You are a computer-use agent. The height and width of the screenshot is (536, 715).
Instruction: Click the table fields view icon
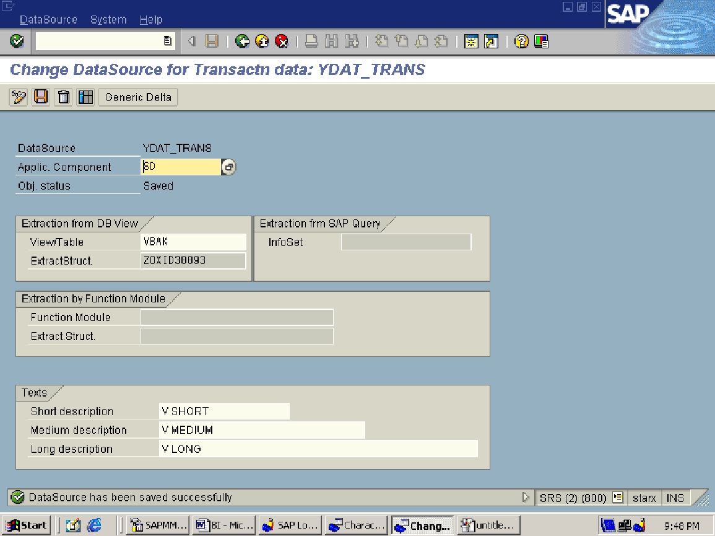85,97
